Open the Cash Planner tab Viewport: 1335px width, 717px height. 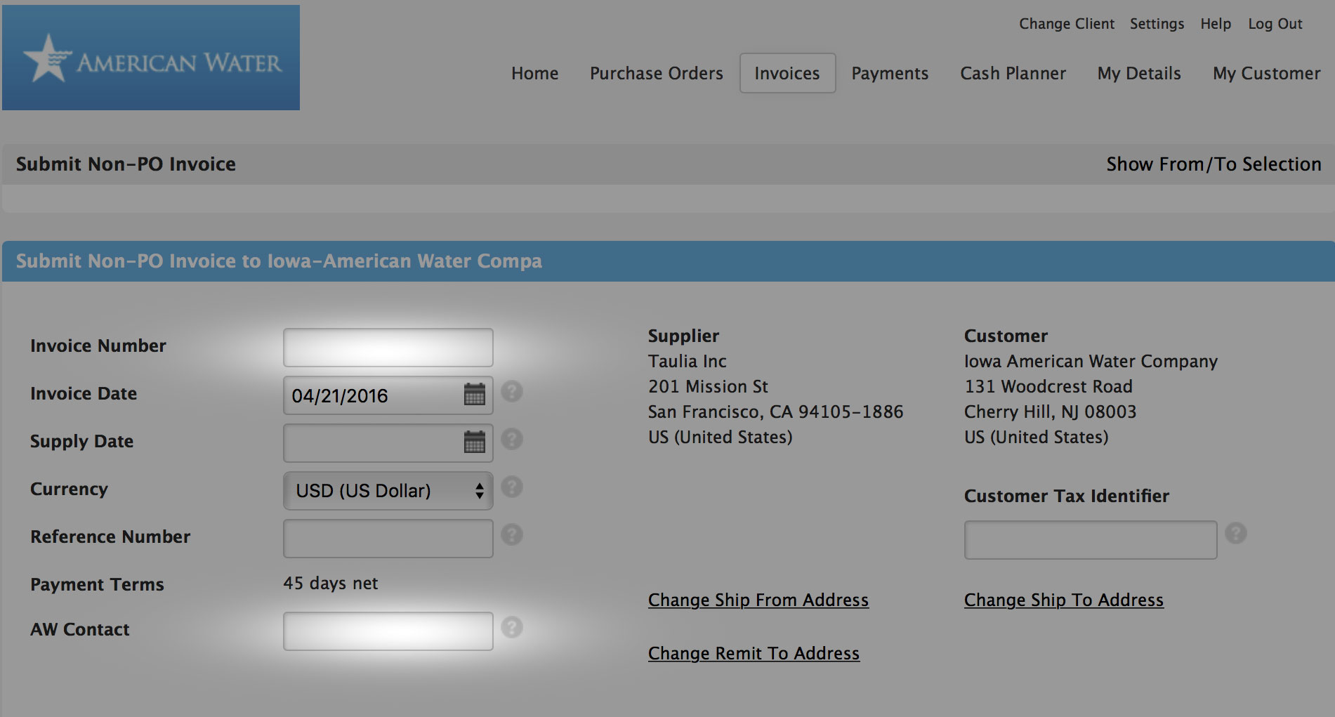coord(1013,73)
